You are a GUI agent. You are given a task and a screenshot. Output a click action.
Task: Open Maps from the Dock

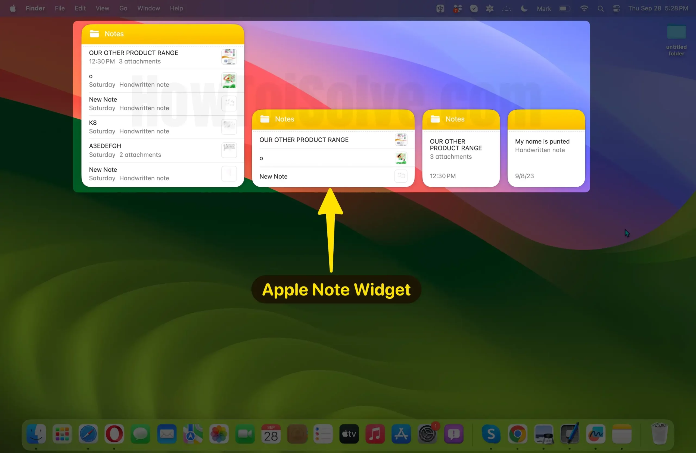click(x=193, y=434)
